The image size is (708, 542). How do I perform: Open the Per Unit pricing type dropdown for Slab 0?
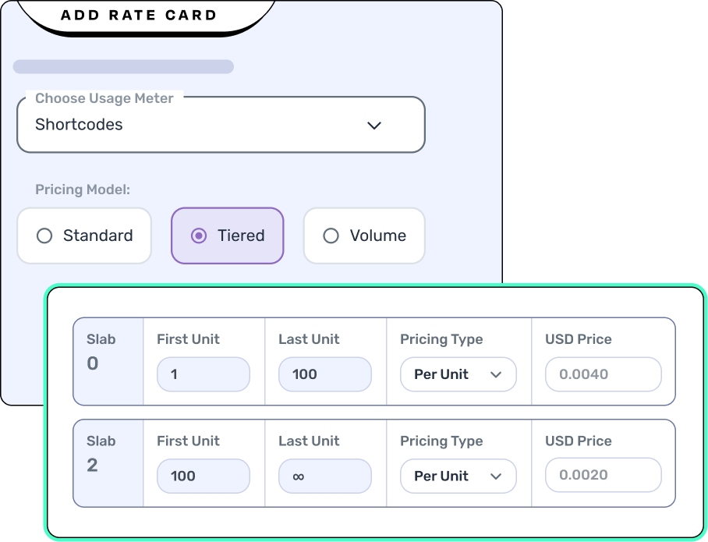click(458, 374)
